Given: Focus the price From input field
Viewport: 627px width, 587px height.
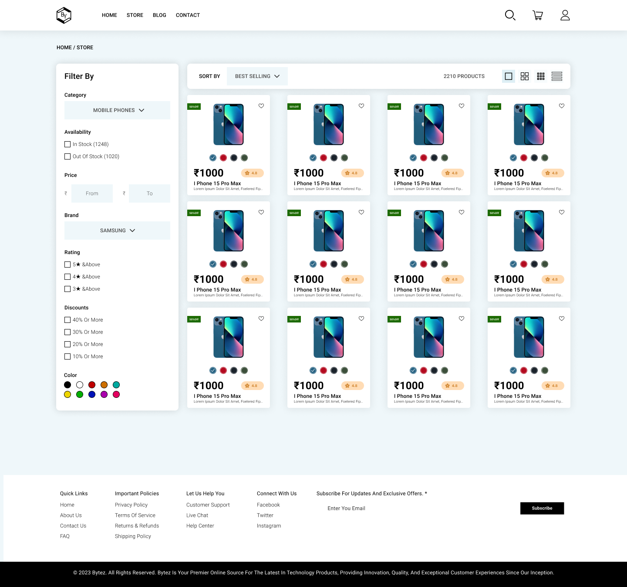Looking at the screenshot, I should pos(92,193).
